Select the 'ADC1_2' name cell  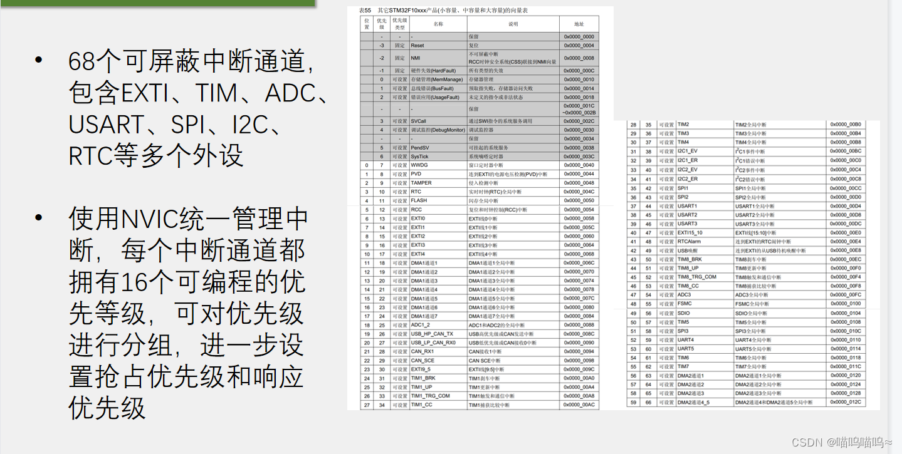tap(438, 325)
